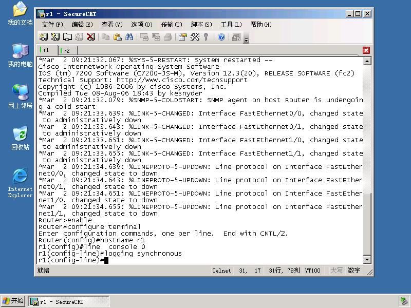Viewport: 411px width, 308px height.
Task: Click the grayed-out Reconnect icon
Action: coord(79,36)
